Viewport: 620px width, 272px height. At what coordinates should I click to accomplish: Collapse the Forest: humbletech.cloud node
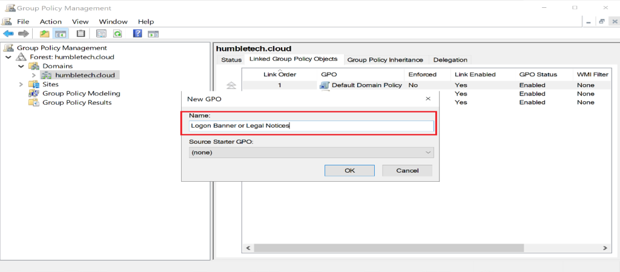(x=8, y=57)
